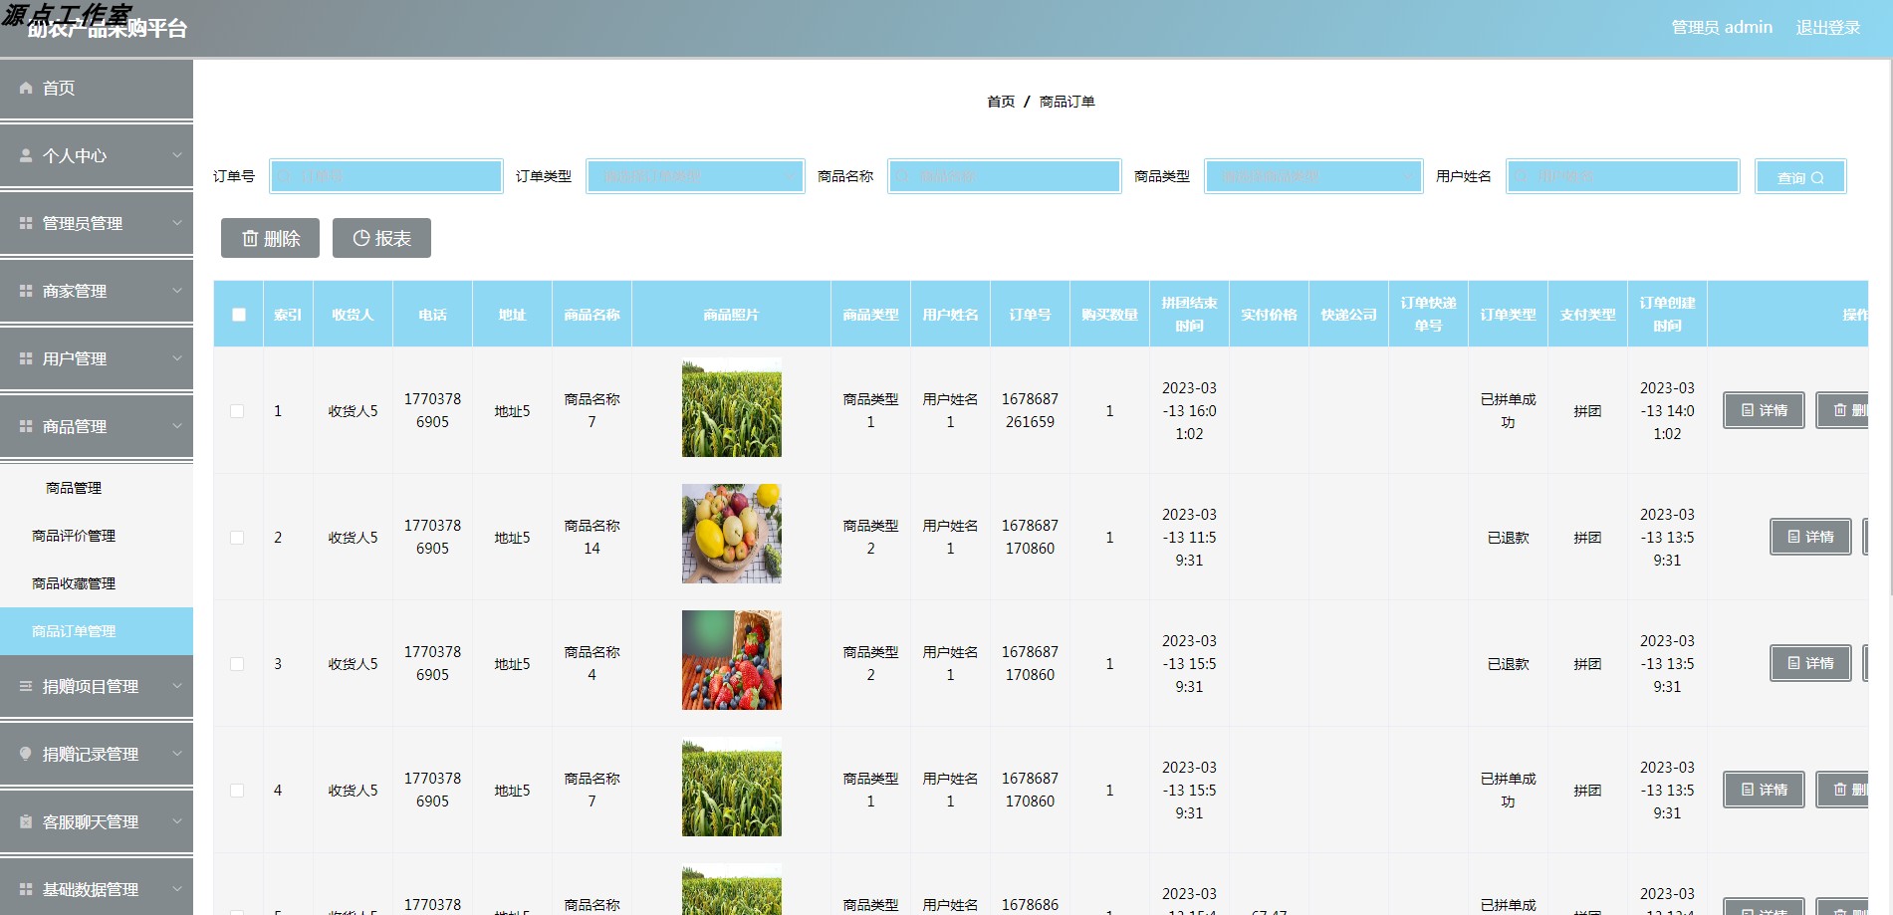Check the checkbox on order row 1
Image resolution: width=1893 pixels, height=915 pixels.
coord(237,410)
